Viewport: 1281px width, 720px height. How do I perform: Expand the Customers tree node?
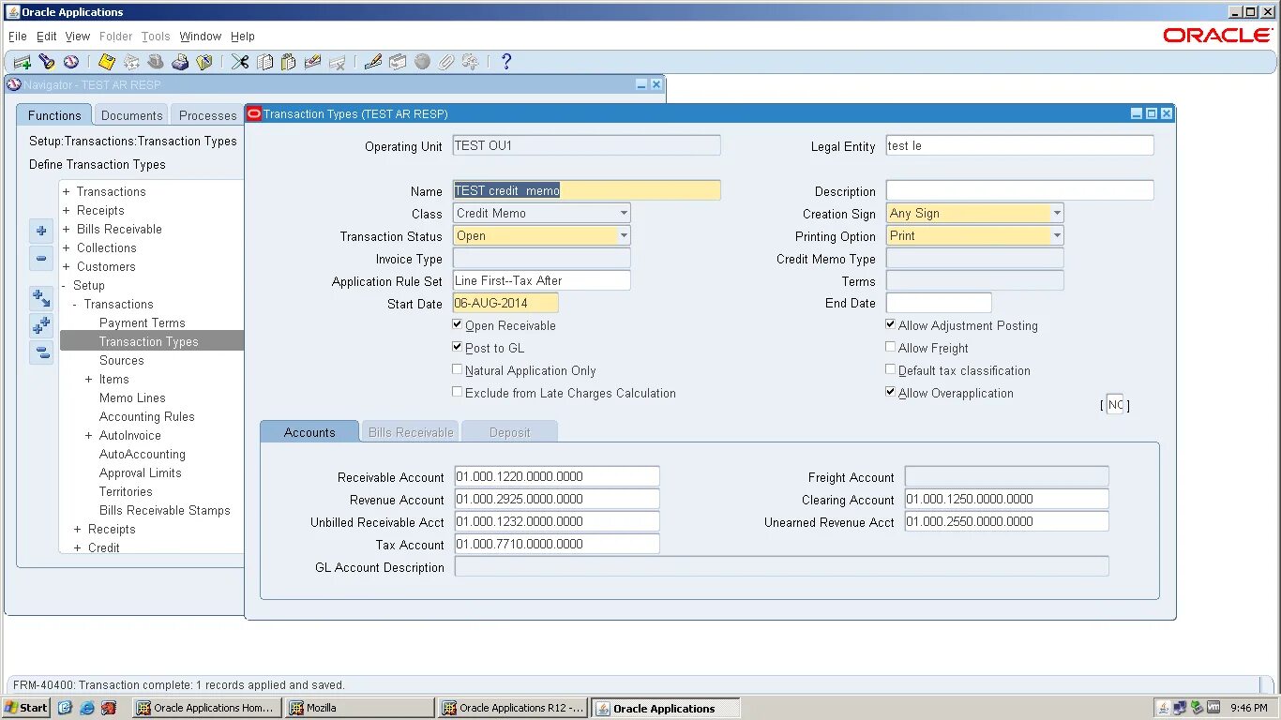pyautogui.click(x=67, y=266)
